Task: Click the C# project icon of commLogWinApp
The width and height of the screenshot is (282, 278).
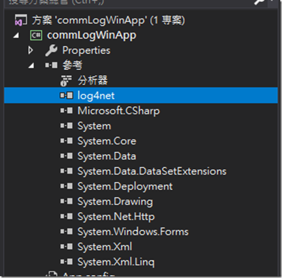Action: pos(36,35)
